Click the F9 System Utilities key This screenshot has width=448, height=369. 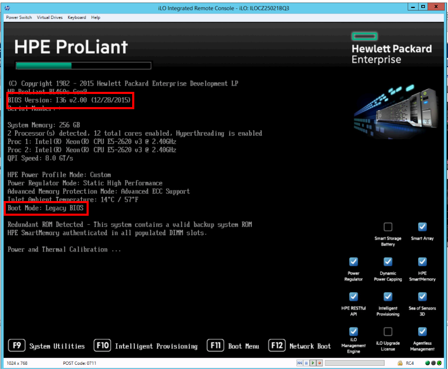click(x=17, y=345)
